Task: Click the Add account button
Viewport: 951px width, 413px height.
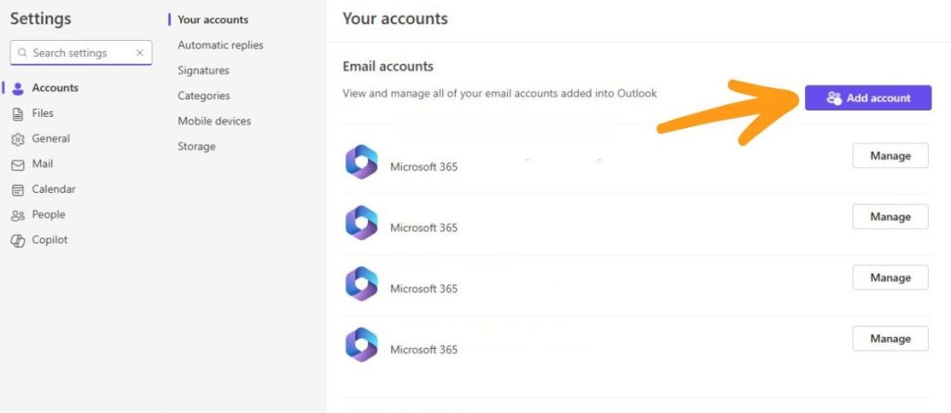Action: pos(868,97)
